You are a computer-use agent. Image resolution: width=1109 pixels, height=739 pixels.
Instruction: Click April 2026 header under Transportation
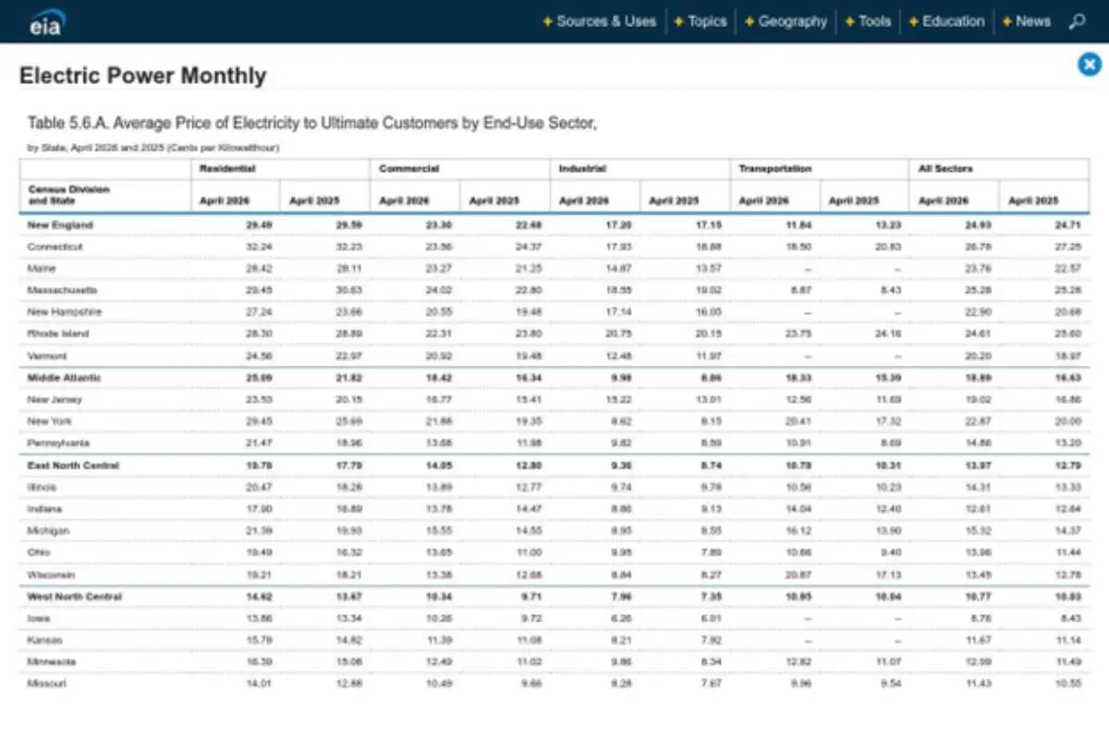tap(763, 200)
